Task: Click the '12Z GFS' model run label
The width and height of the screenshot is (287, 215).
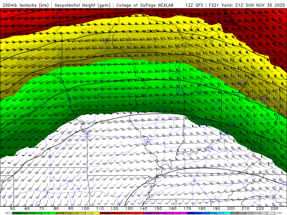Action: pos(194,5)
